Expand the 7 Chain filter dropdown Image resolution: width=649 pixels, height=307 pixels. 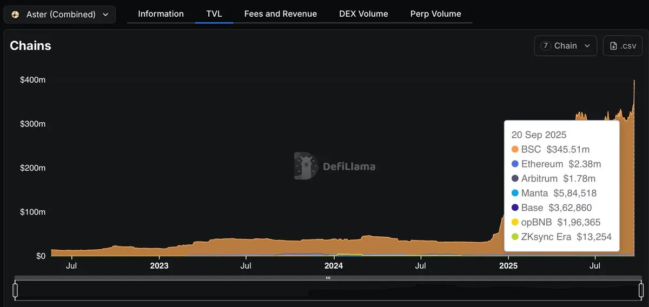566,46
